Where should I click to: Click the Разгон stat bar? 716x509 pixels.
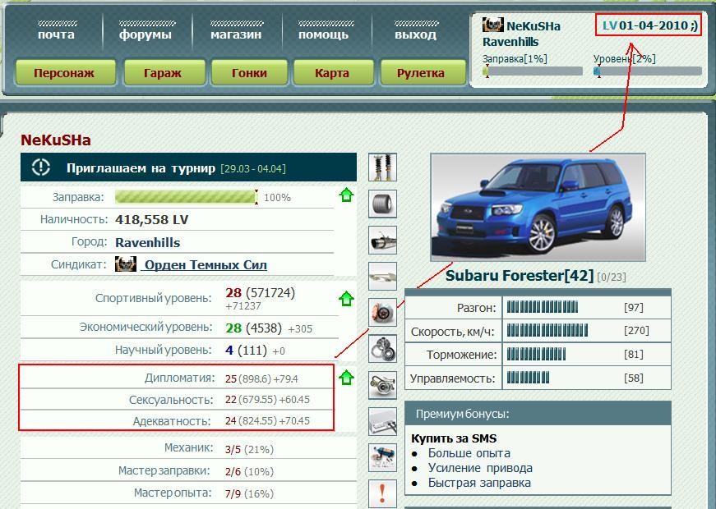coord(543,307)
